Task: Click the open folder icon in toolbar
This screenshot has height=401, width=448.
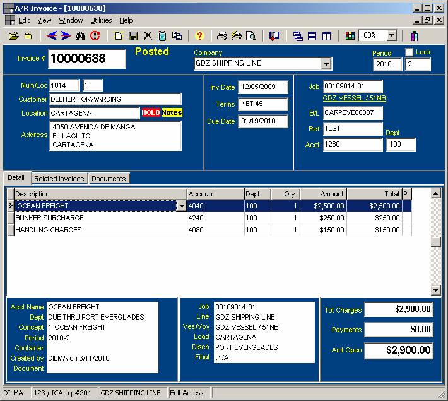Action: point(14,36)
